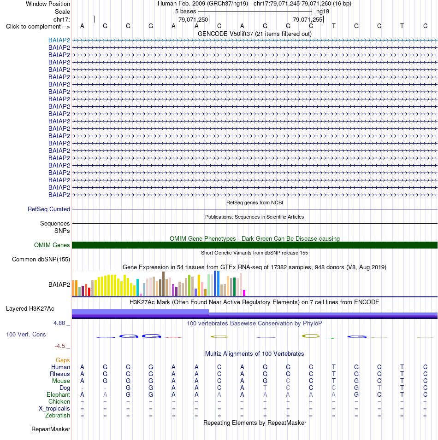Select the X_tropicalis alignment row label
This screenshot has height=440, width=438.
pos(54,409)
